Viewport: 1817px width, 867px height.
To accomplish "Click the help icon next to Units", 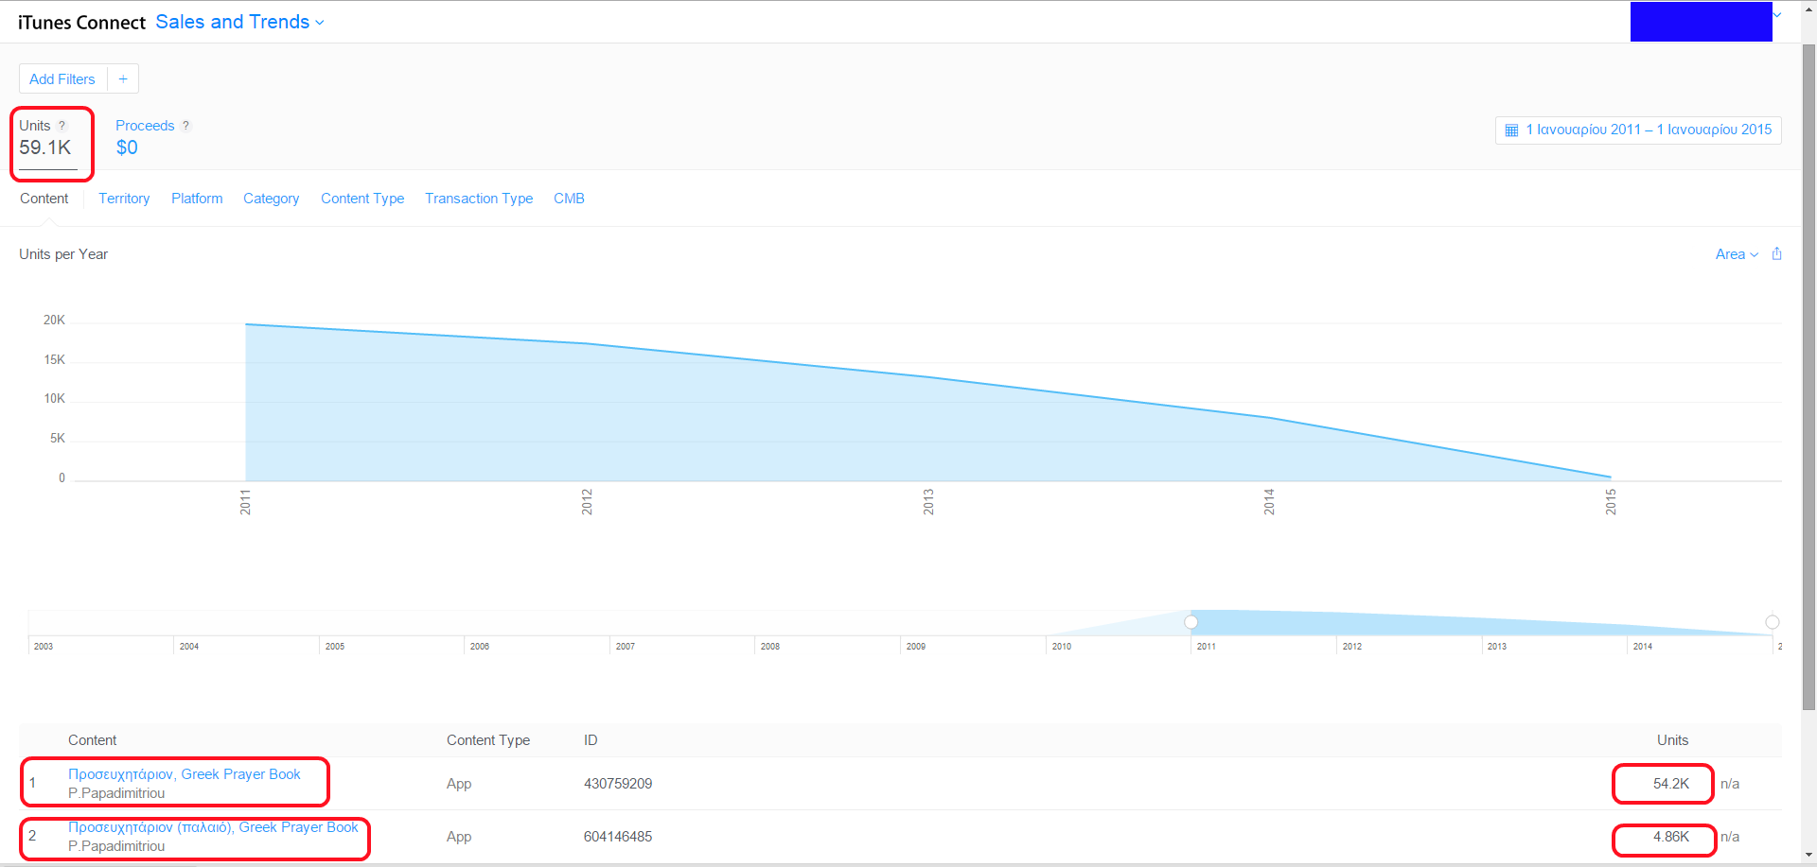I will [62, 126].
